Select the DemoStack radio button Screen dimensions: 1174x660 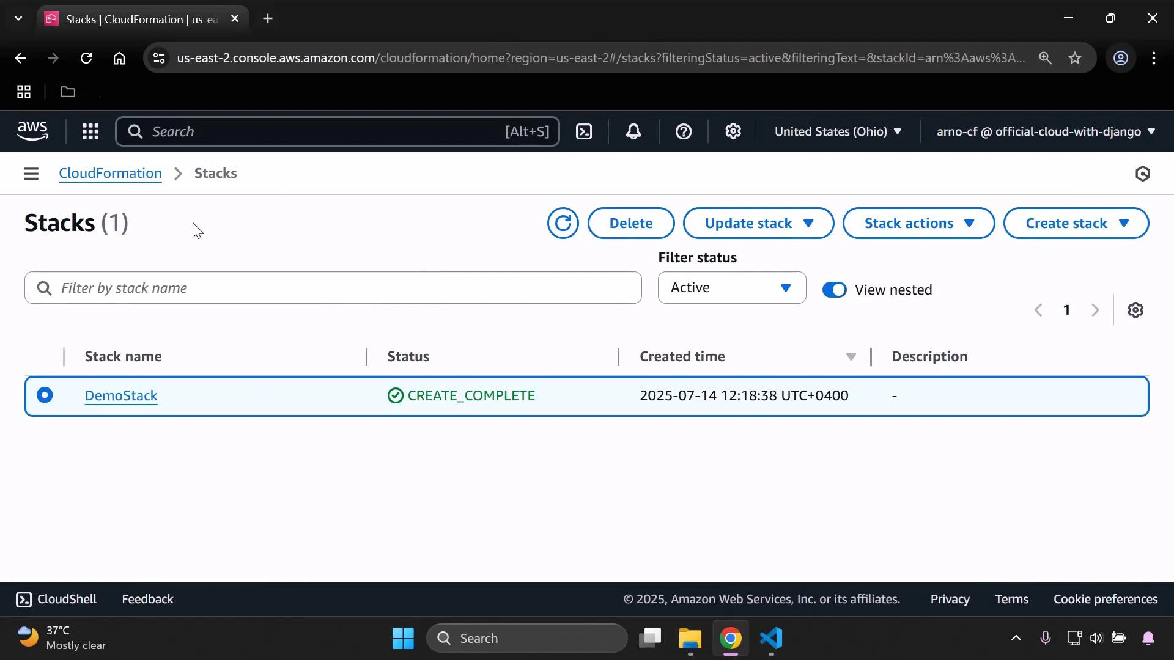45,395
